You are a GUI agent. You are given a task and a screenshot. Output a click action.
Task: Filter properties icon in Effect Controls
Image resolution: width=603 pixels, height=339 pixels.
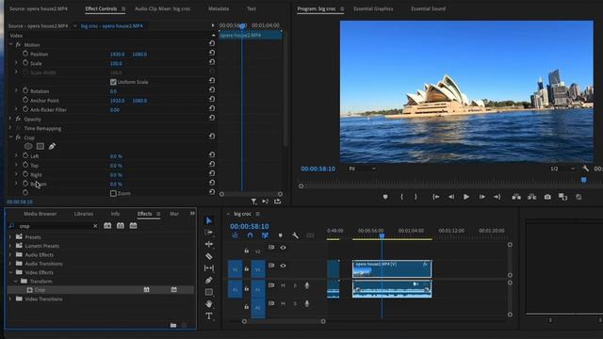[x=253, y=201]
